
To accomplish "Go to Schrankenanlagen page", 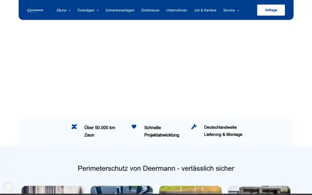I will pyautogui.click(x=120, y=10).
